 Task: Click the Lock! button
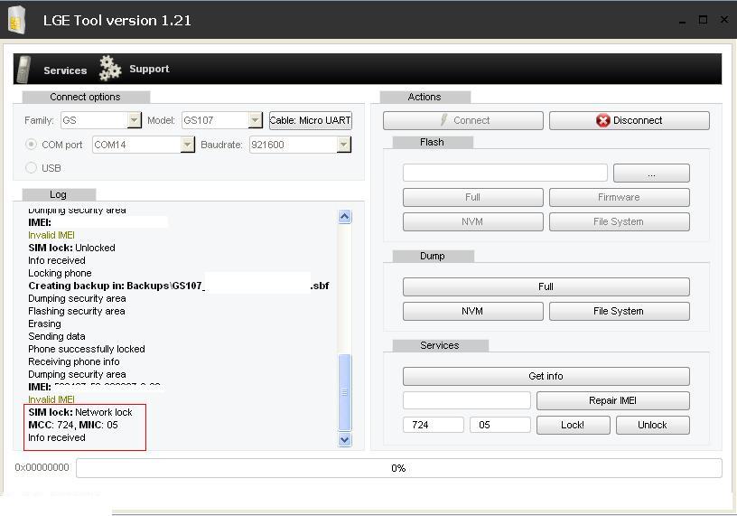pos(573,425)
